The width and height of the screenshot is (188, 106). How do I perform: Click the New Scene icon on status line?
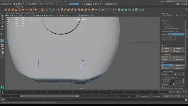[14, 4]
